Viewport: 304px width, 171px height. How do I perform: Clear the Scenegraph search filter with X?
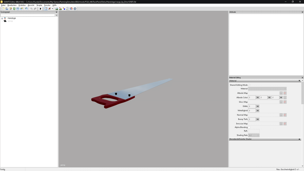(x=56, y=15)
